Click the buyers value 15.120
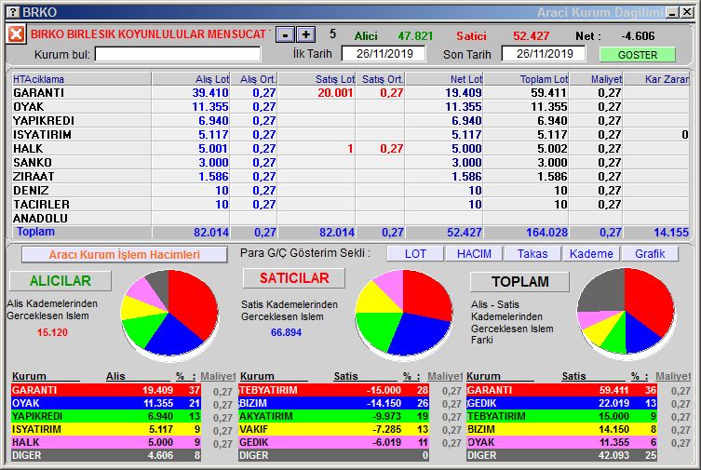The height and width of the screenshot is (470, 701). [x=52, y=332]
